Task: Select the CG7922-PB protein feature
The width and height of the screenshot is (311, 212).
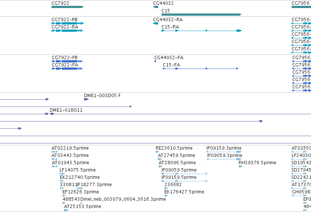Action: click(67, 61)
